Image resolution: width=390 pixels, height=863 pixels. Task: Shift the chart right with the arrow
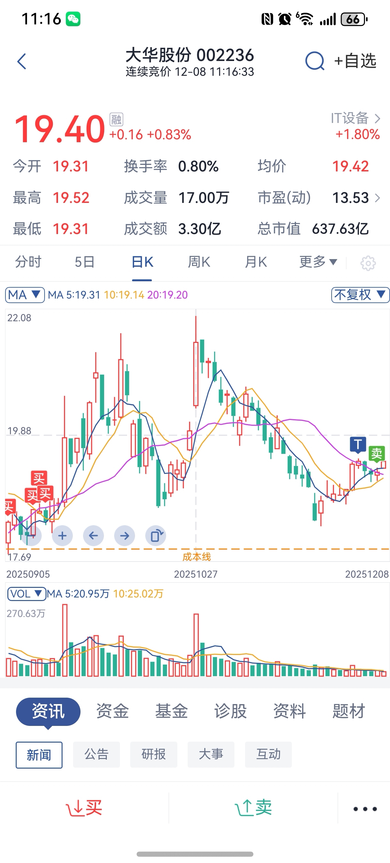[124, 536]
